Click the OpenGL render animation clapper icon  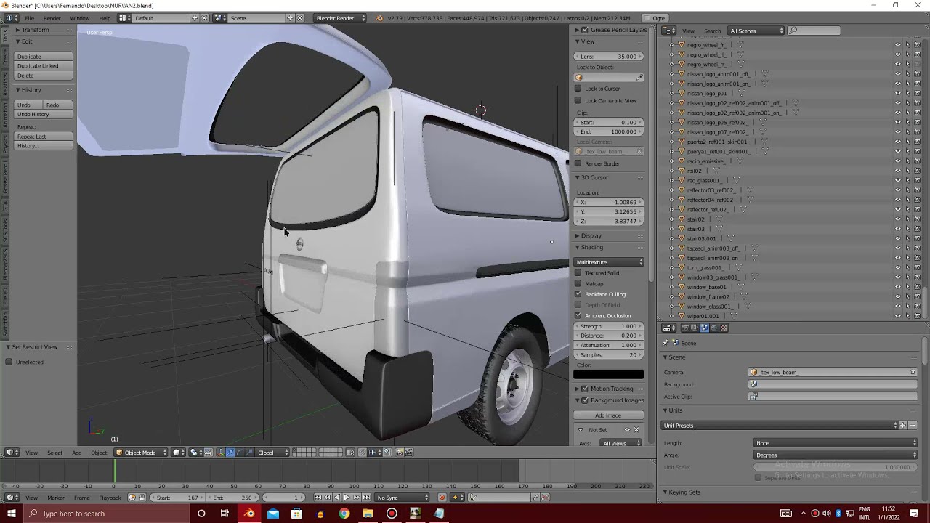point(408,453)
